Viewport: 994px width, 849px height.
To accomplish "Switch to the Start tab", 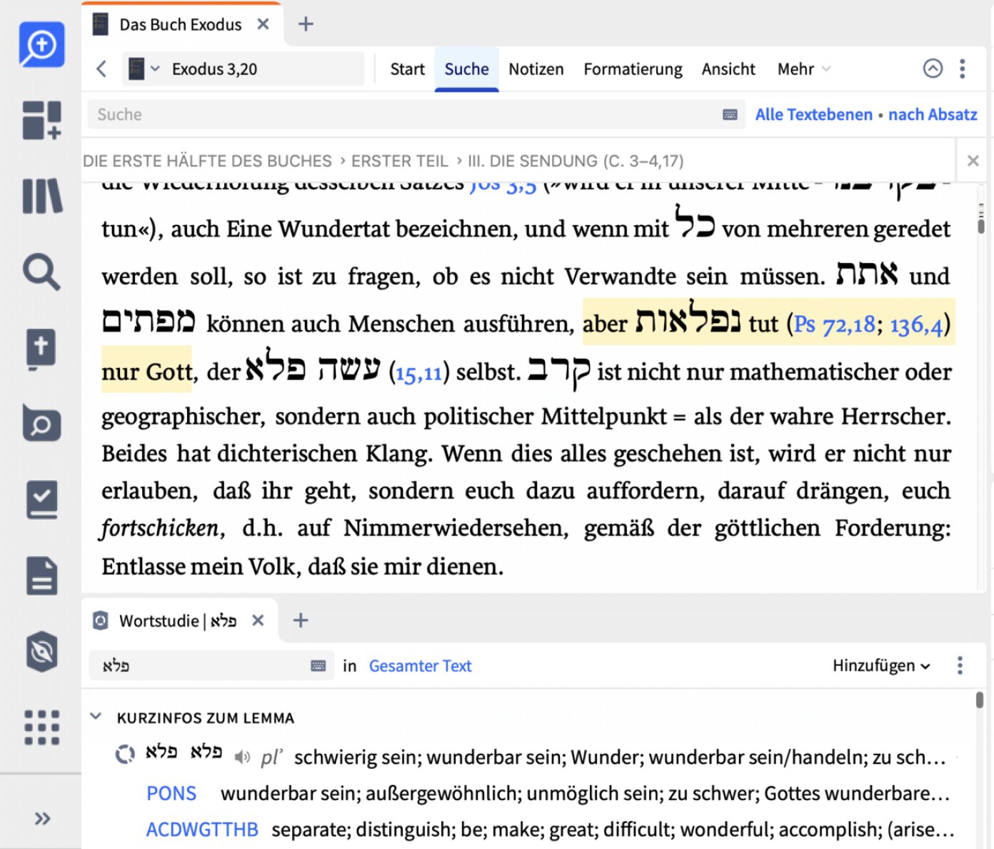I will pos(407,69).
